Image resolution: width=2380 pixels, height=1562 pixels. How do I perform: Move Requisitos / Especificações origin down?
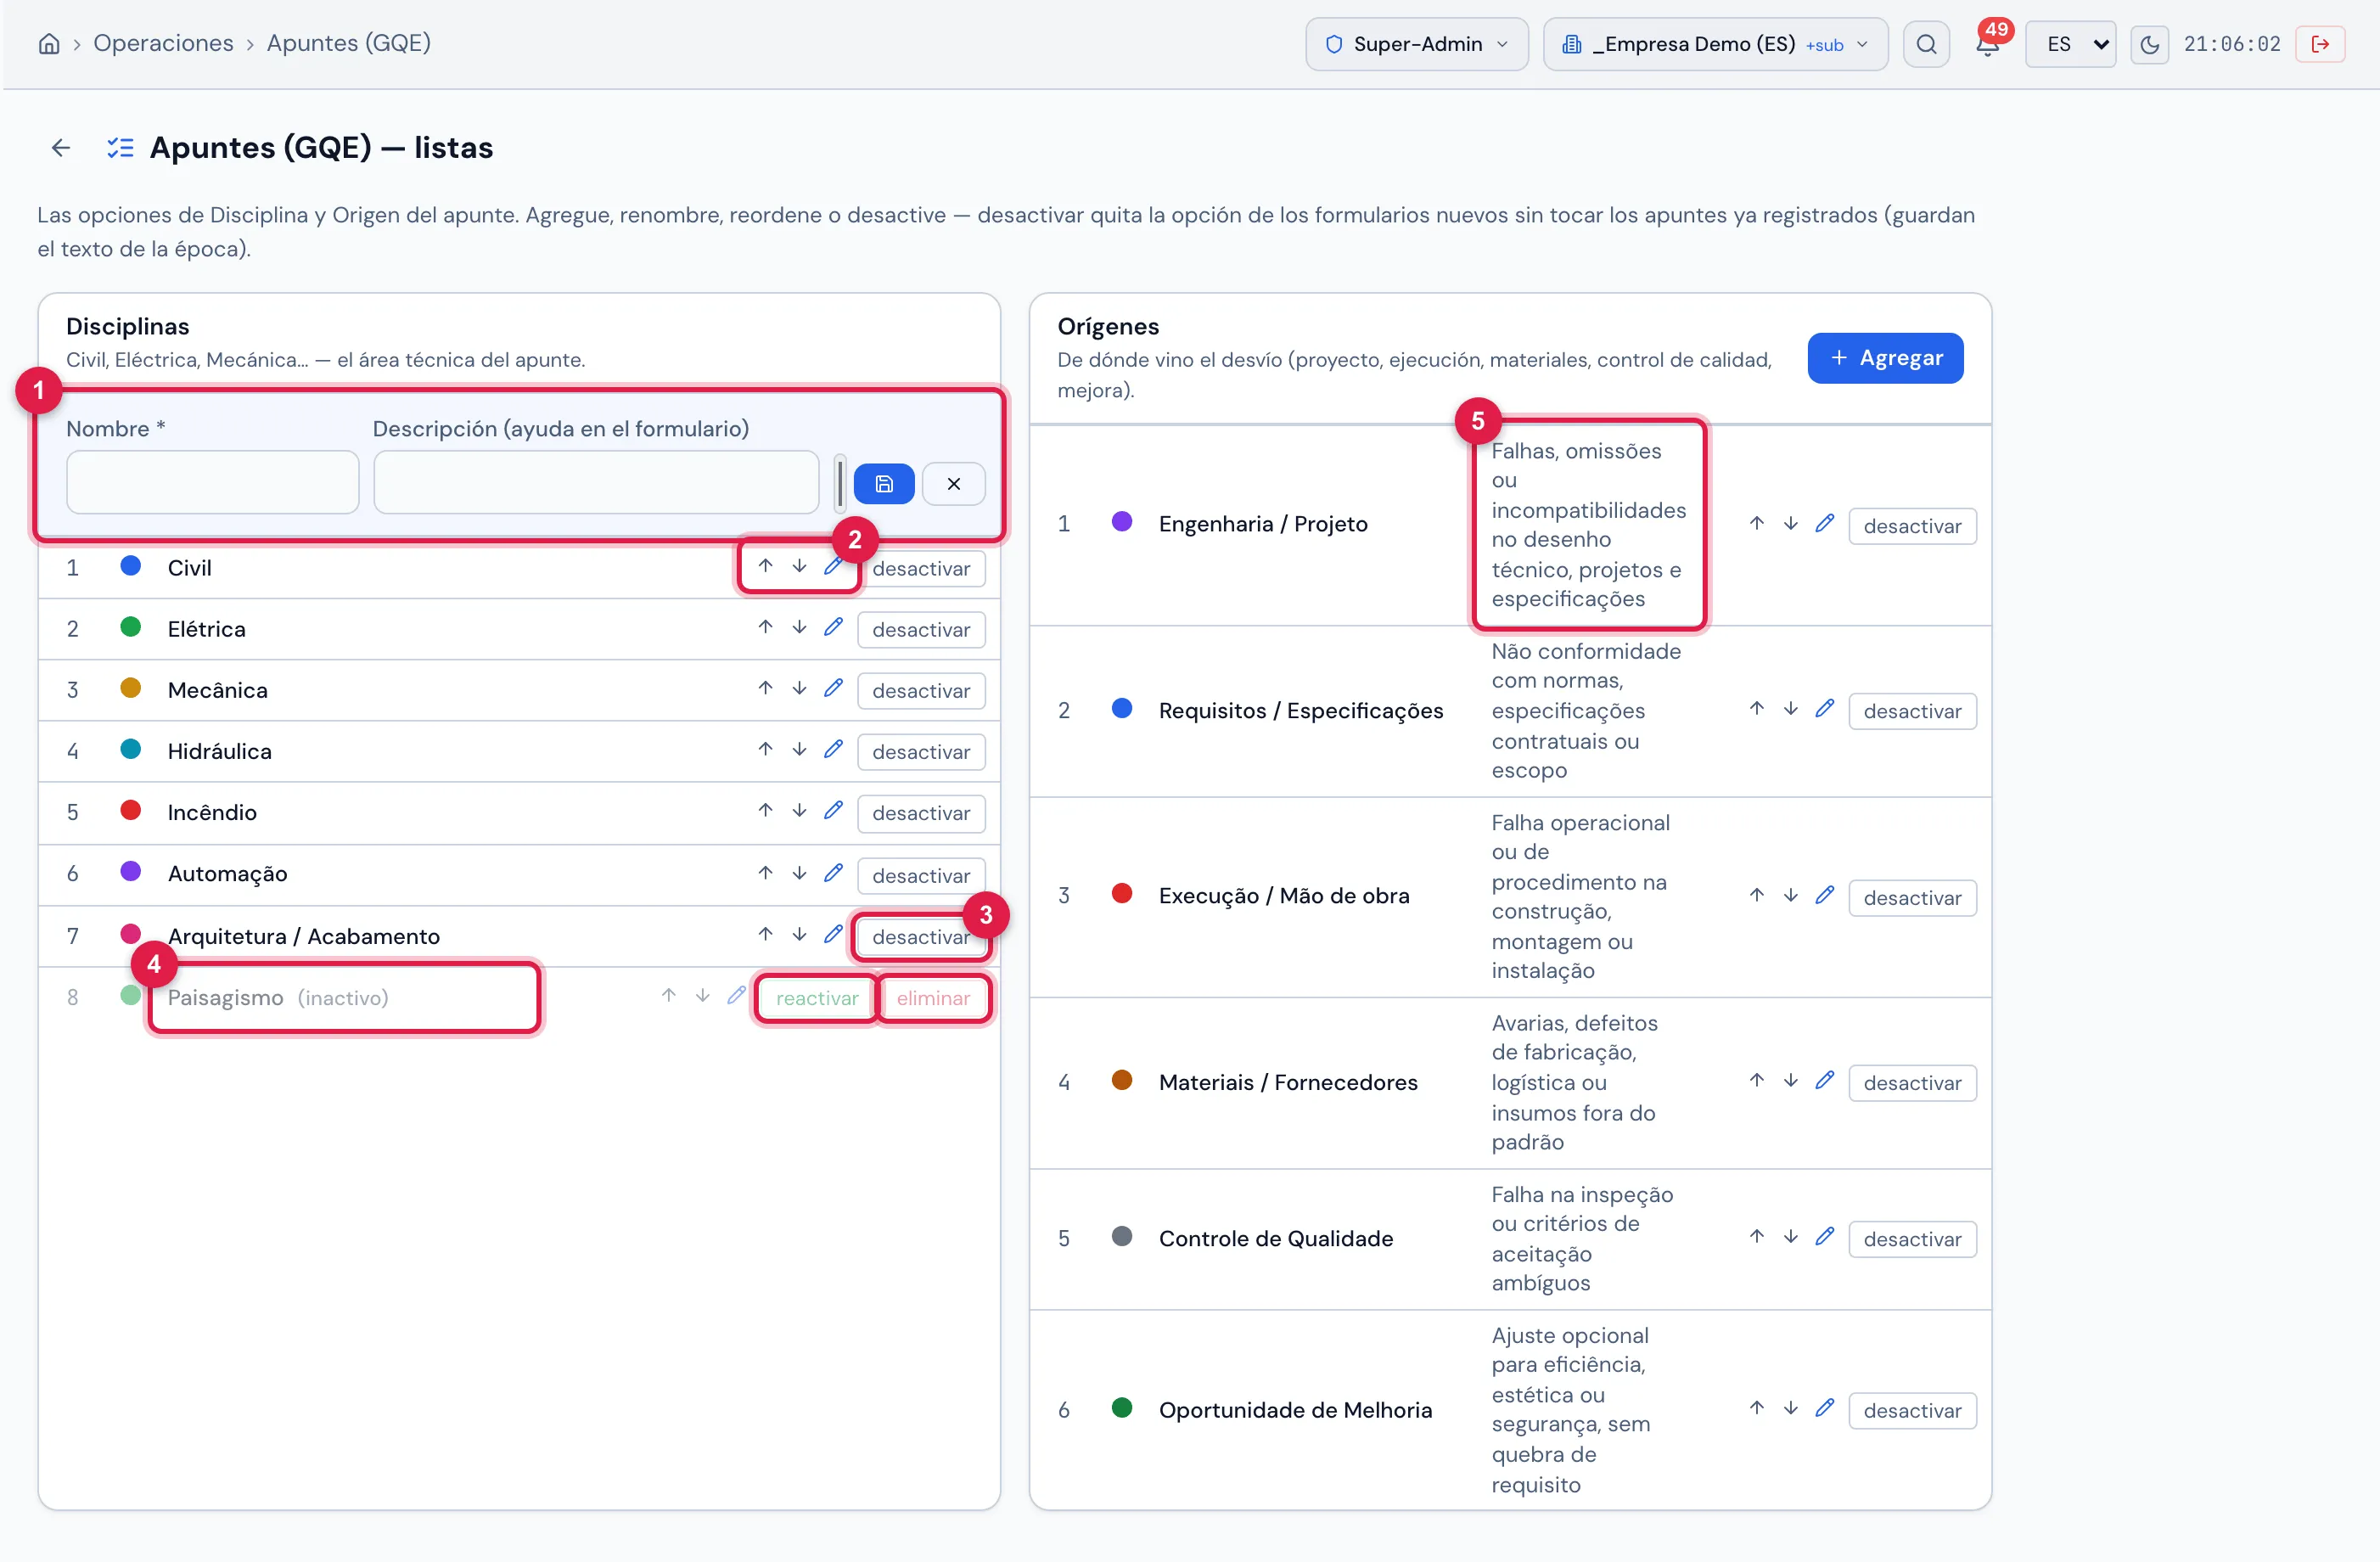[1790, 709]
